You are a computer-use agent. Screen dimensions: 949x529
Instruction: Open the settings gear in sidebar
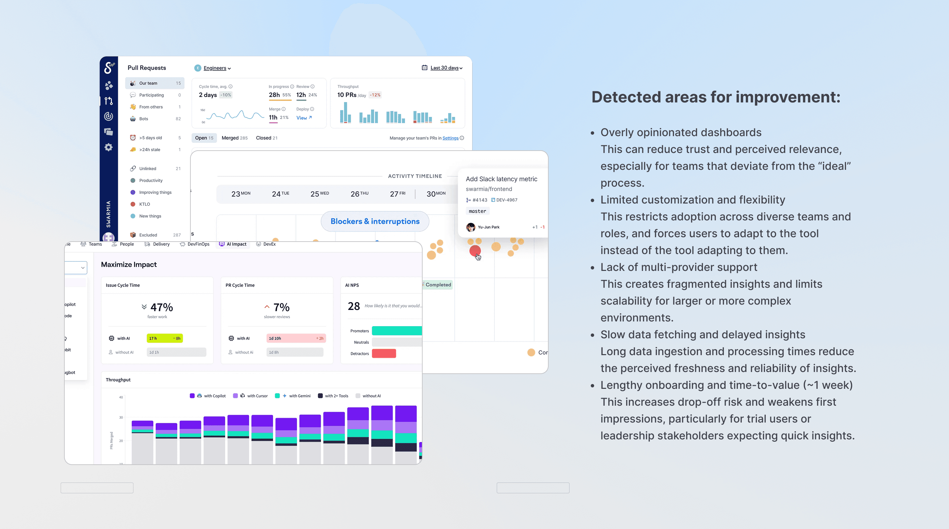[x=109, y=147]
